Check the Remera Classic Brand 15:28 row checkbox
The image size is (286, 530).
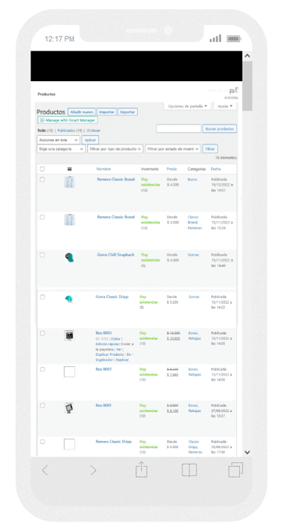(x=42, y=217)
